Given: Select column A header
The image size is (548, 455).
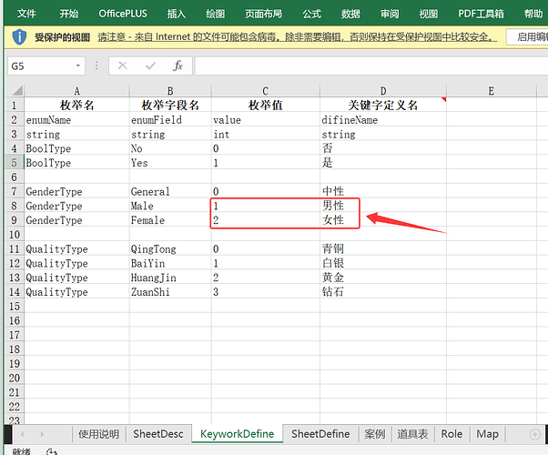Looking at the screenshot, I should pyautogui.click(x=76, y=91).
